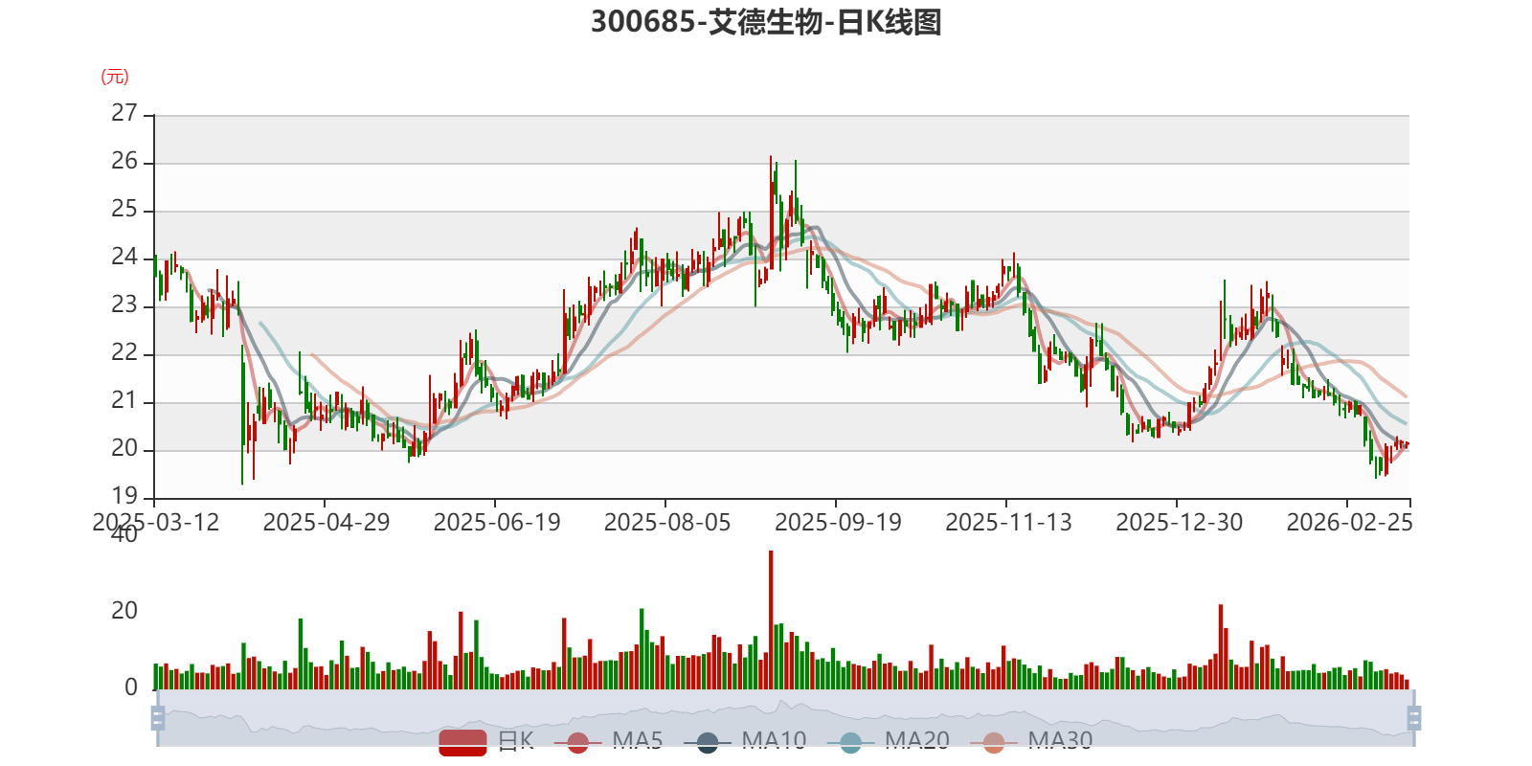This screenshot has width=1532, height=766.
Task: Click the 2025-04-29 date label
Action: (327, 523)
